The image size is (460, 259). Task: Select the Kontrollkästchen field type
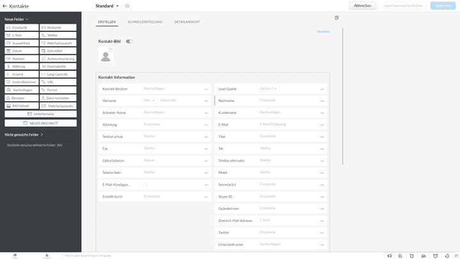[x=22, y=82]
